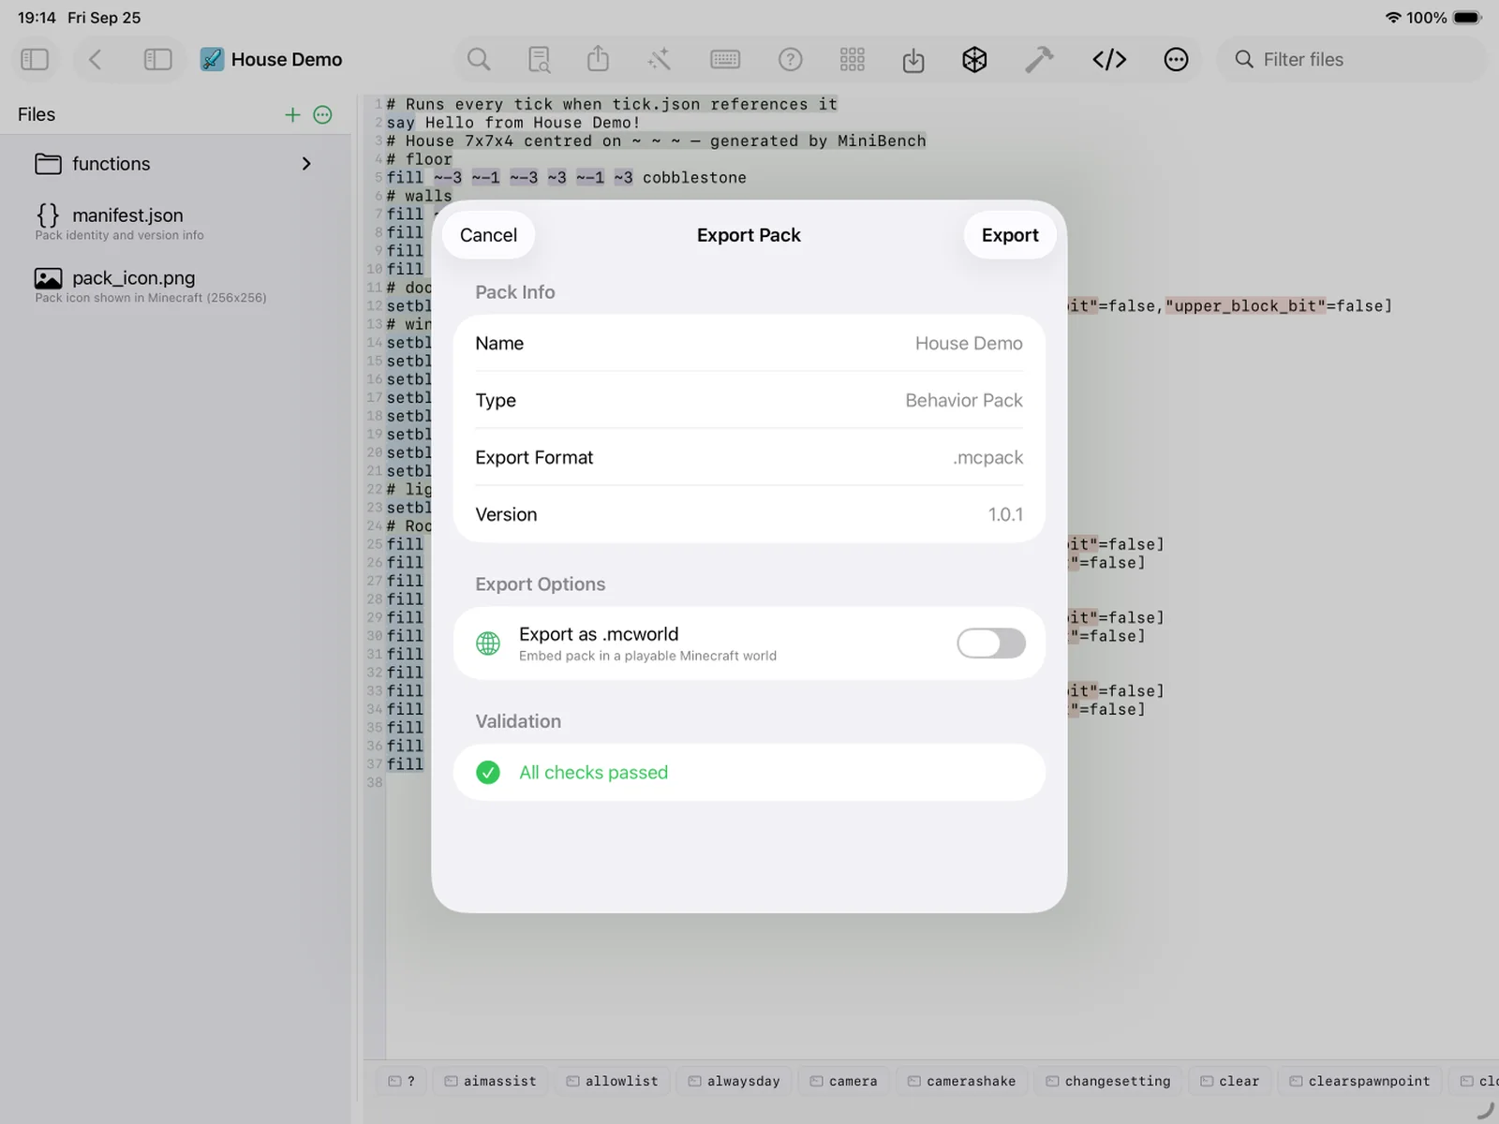The width and height of the screenshot is (1499, 1124).
Task: Expand the functions folder chevron
Action: (x=306, y=164)
